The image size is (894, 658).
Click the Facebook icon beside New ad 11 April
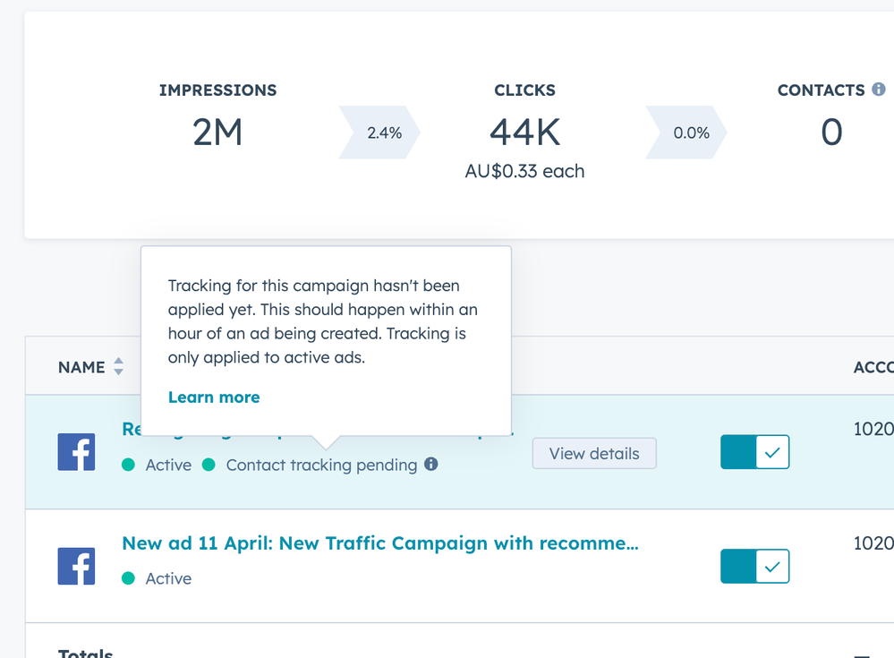point(76,567)
